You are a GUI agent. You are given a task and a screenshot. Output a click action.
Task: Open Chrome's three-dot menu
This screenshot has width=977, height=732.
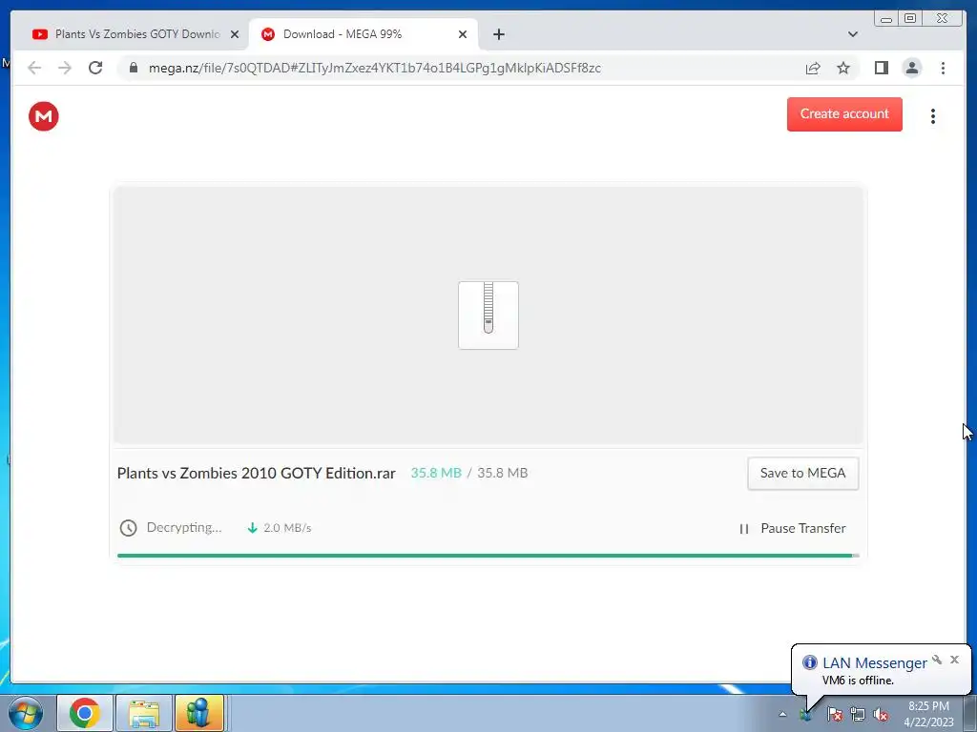pyautogui.click(x=943, y=68)
